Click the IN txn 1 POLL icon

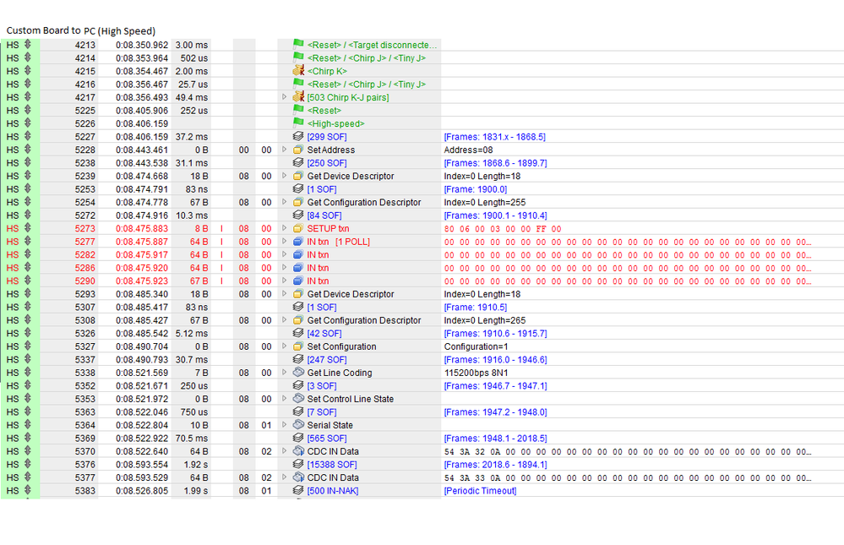click(298, 242)
